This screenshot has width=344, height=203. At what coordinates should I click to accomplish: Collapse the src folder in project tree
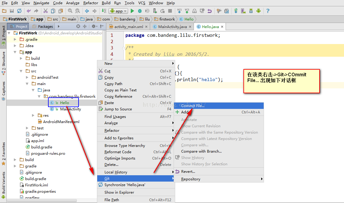(x=21, y=71)
